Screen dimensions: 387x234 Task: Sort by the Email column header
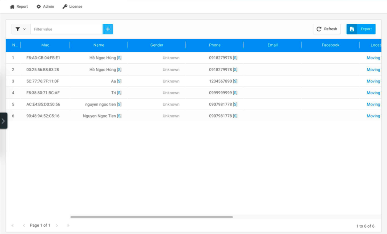point(273,45)
